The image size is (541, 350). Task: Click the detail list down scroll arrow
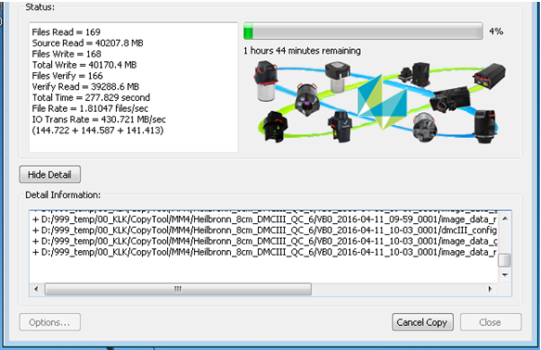tap(505, 275)
